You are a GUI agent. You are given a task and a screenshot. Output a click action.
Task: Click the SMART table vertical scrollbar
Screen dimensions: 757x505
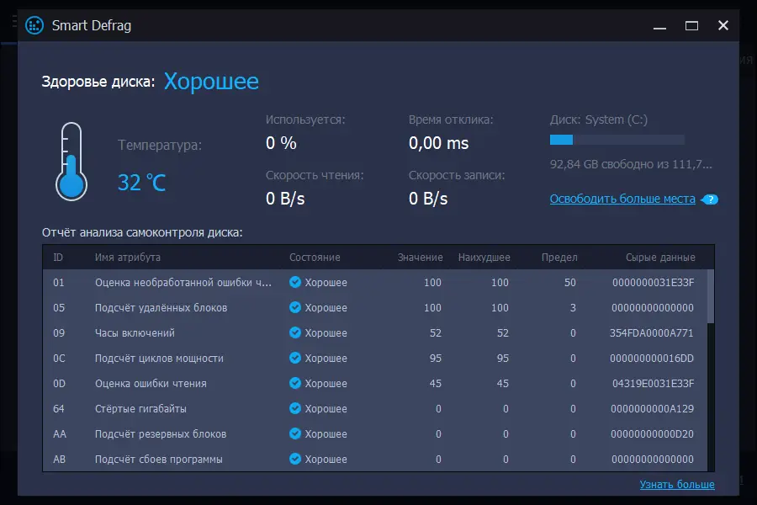[711, 295]
